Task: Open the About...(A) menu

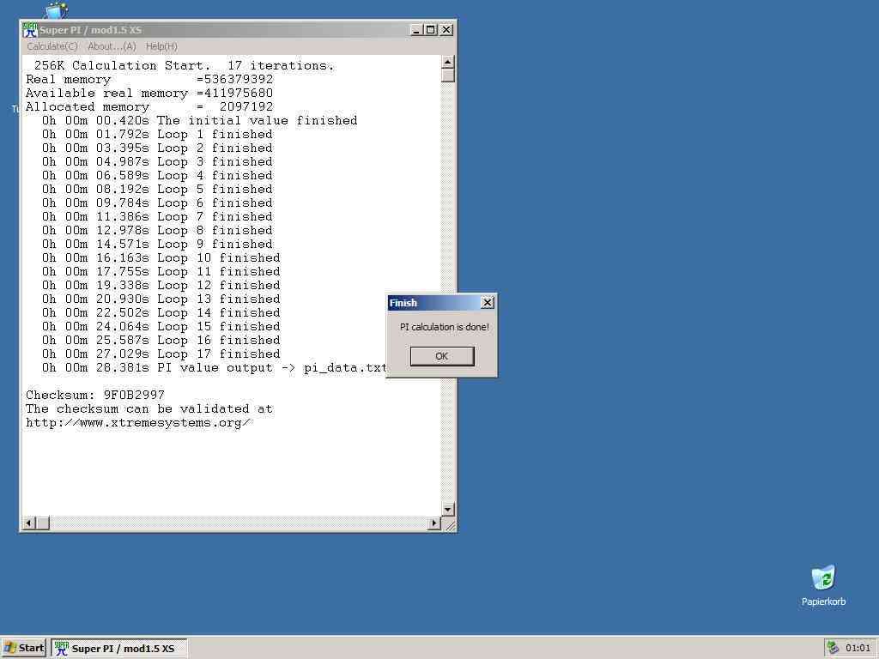Action: click(112, 46)
